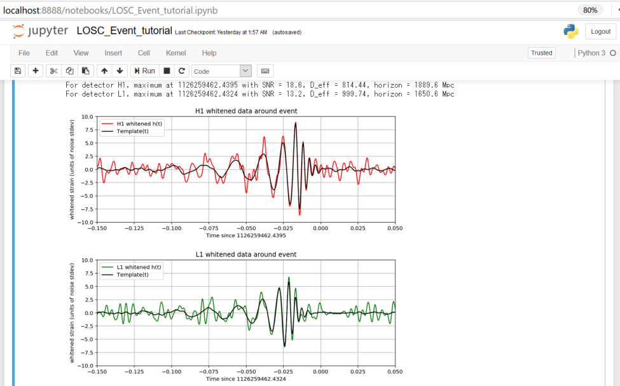Paste cells below icon
The width and height of the screenshot is (620, 386).
[86, 71]
